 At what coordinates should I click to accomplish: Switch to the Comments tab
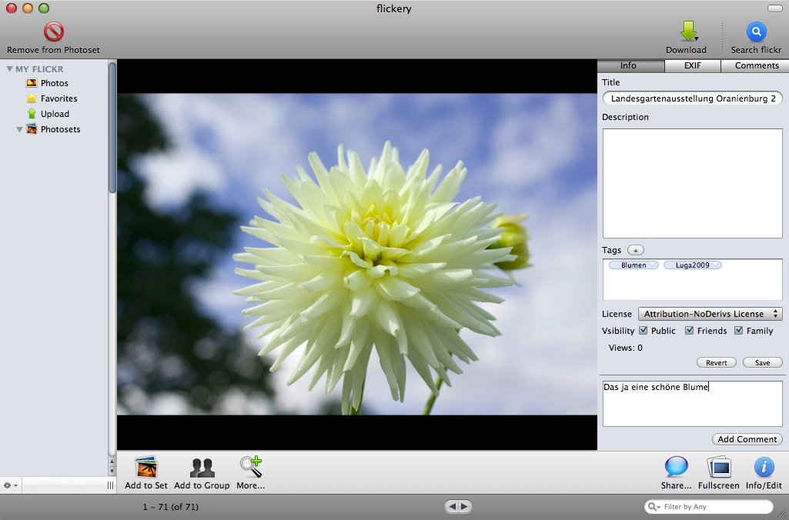[756, 66]
